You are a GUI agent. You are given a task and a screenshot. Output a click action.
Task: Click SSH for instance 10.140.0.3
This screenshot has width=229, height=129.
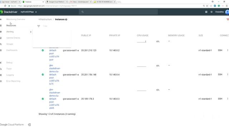pos(220,99)
